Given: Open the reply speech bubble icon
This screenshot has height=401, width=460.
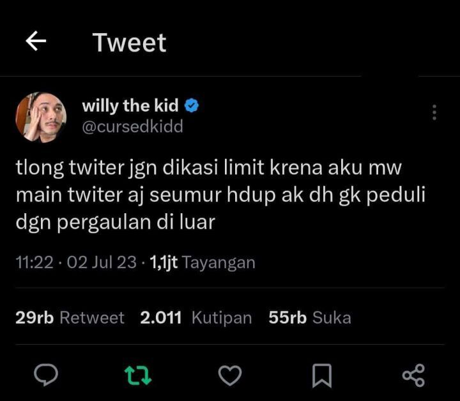Looking at the screenshot, I should [x=46, y=375].
